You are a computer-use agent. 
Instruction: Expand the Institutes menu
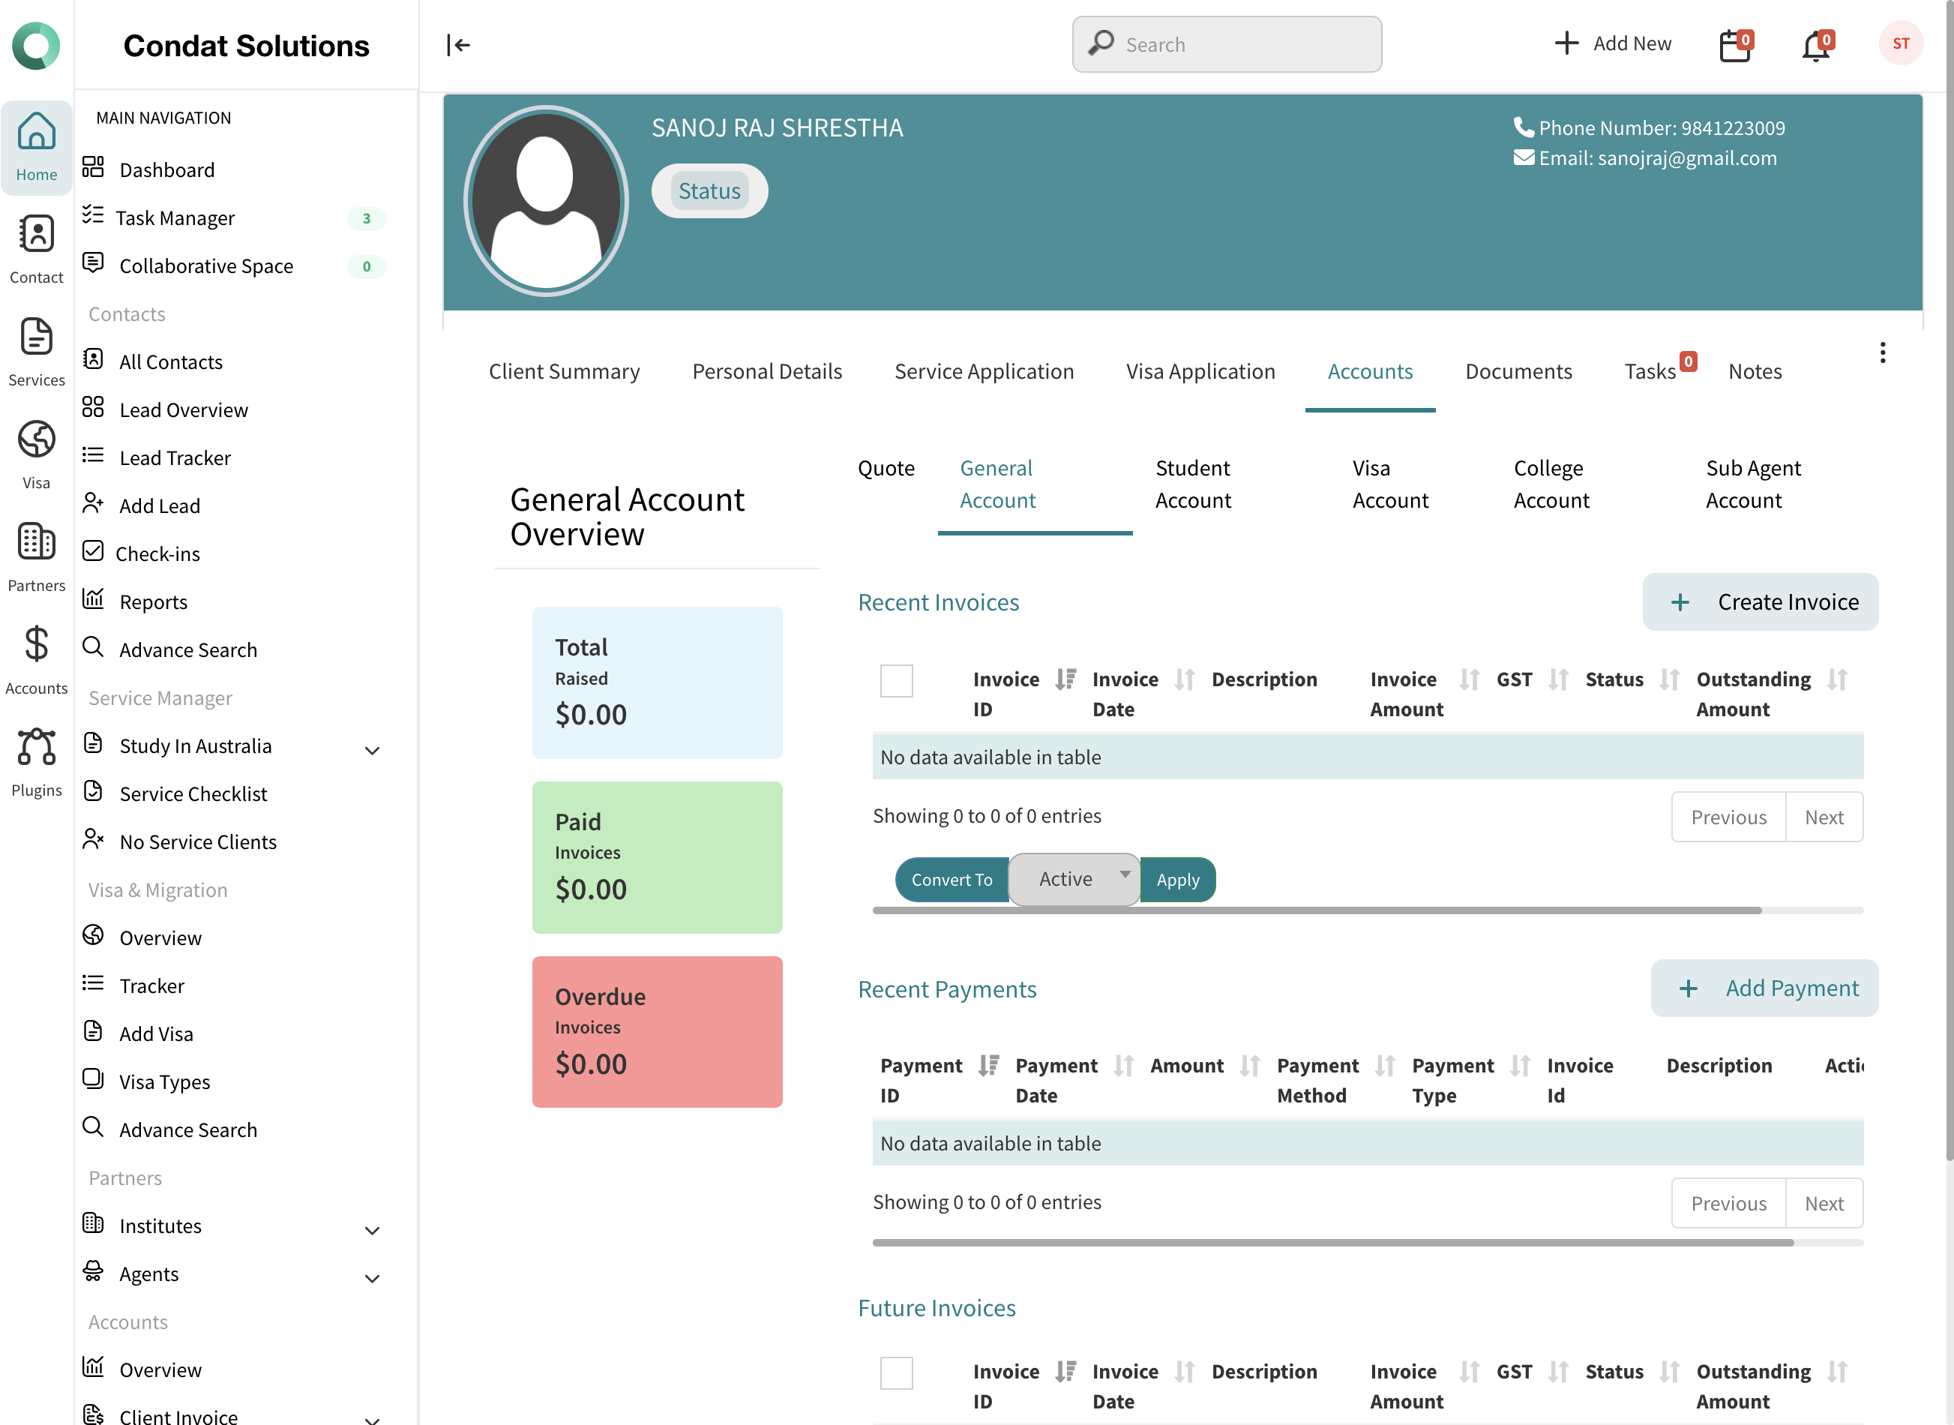click(372, 1231)
